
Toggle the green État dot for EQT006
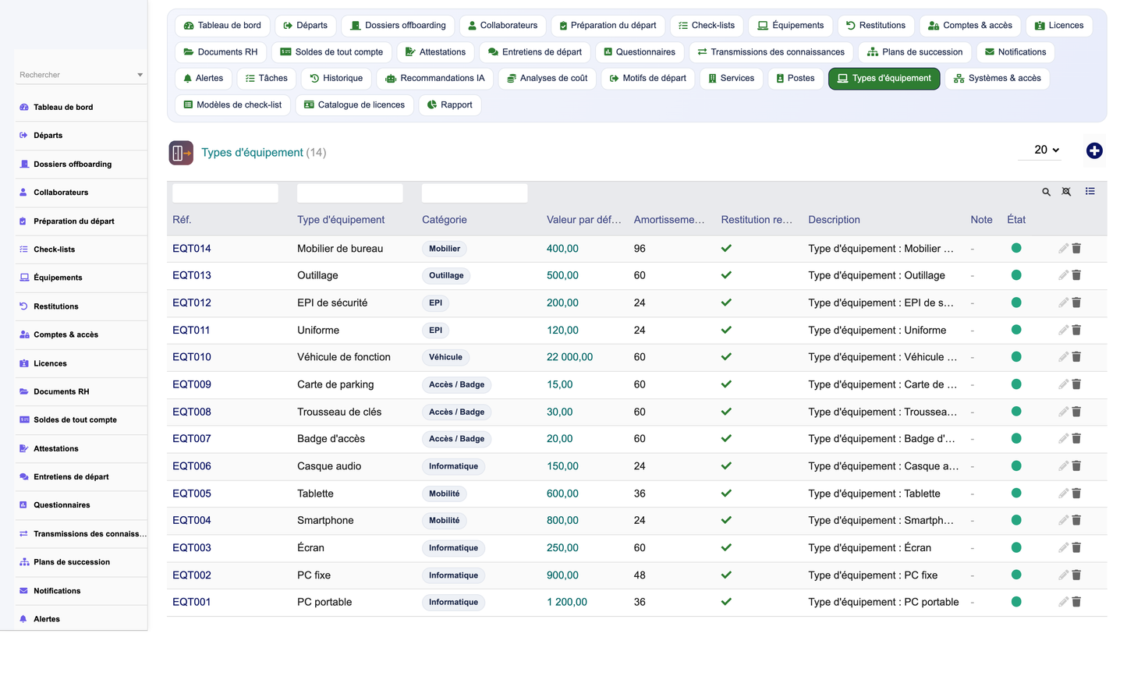(1016, 465)
